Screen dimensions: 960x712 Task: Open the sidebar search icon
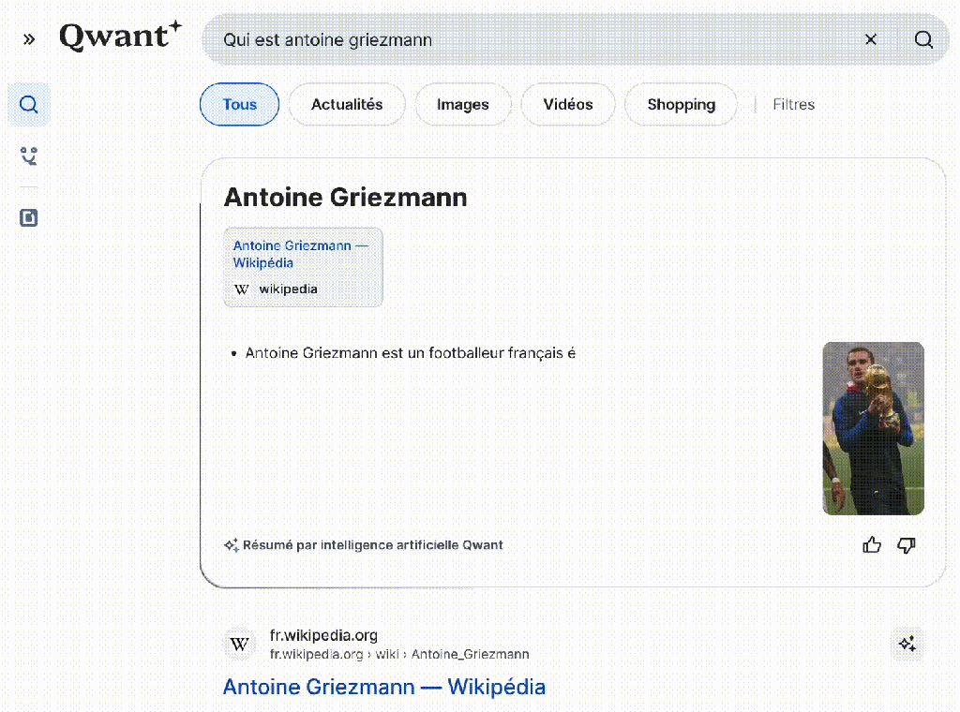29,105
